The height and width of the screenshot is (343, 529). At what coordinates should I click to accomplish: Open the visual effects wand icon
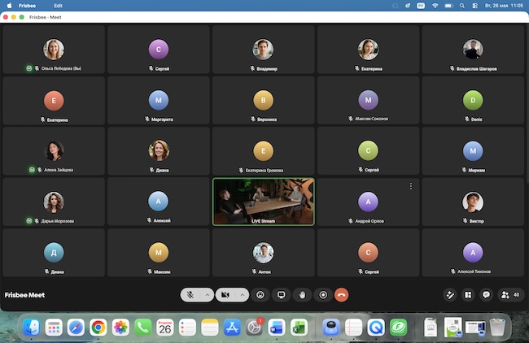450,295
